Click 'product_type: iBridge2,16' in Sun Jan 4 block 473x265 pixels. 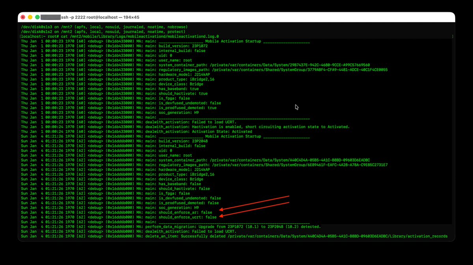pos(186,174)
